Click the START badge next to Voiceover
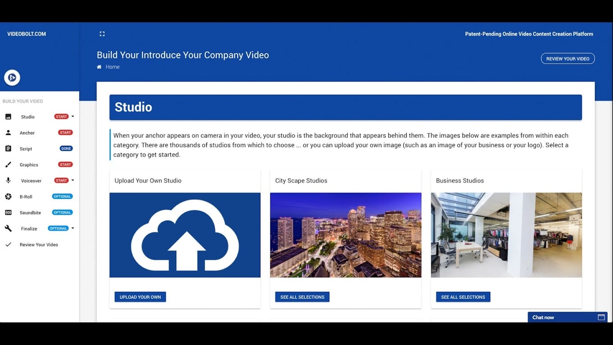This screenshot has height=345, width=613. (61, 180)
